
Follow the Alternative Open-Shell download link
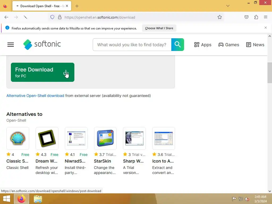tap(35, 96)
